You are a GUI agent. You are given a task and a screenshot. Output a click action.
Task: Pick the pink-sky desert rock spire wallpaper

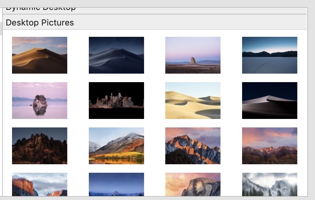click(x=193, y=55)
